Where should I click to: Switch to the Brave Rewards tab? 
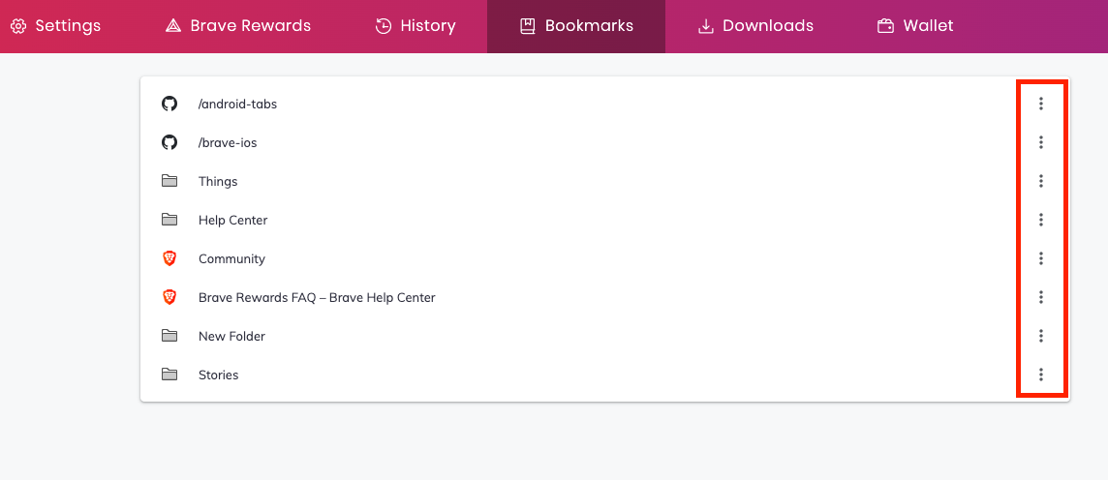(237, 26)
